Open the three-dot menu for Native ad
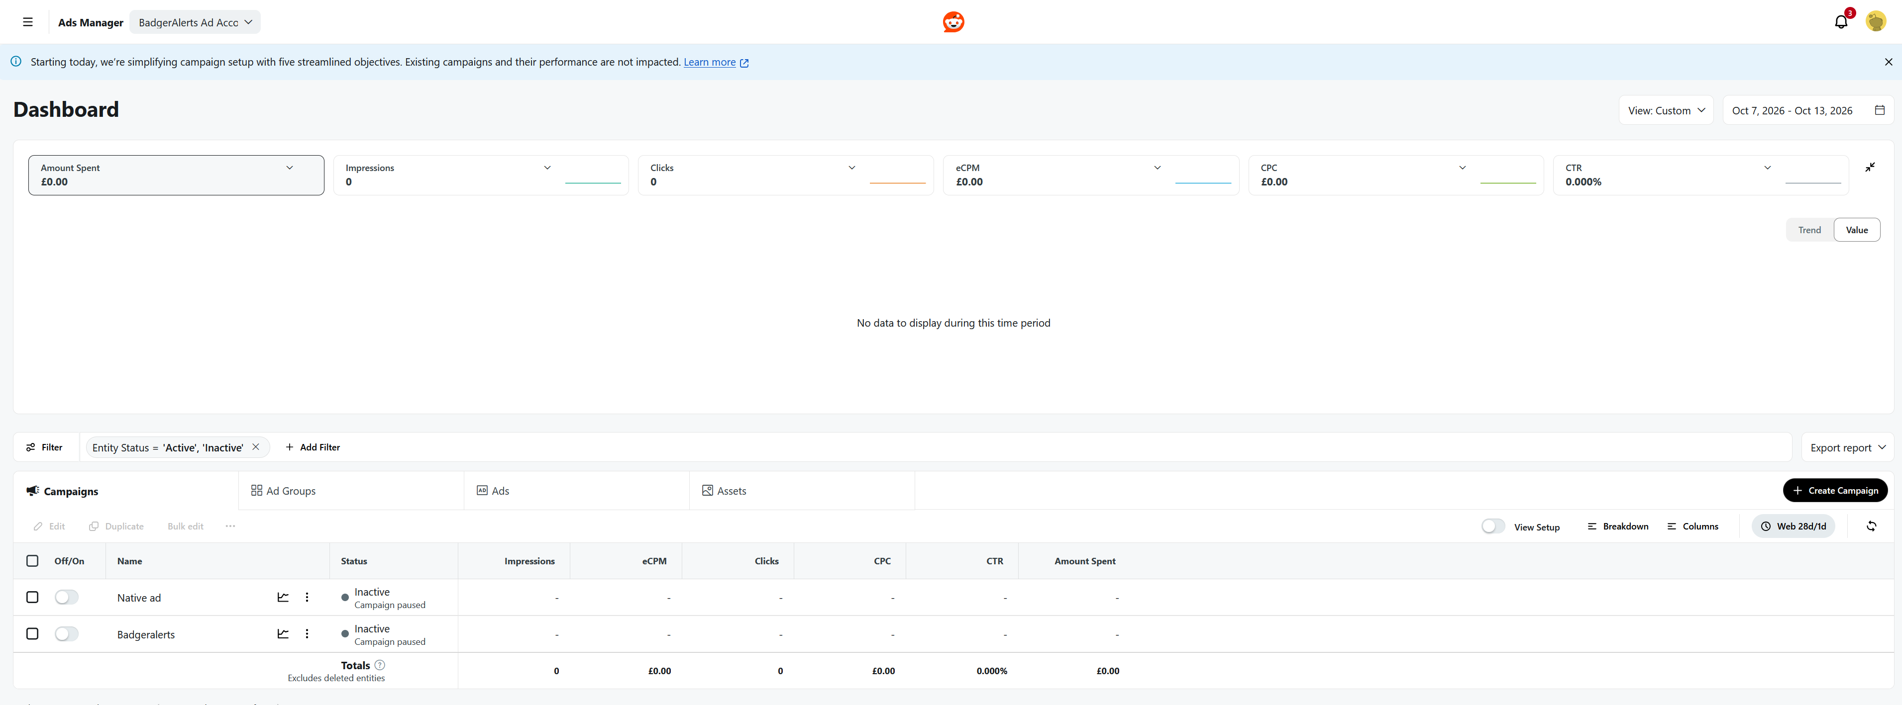 pos(307,597)
